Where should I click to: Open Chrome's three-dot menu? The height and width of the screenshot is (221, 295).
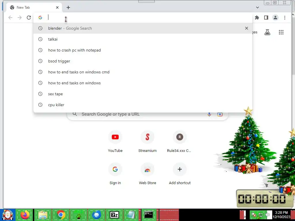pyautogui.click(x=285, y=18)
